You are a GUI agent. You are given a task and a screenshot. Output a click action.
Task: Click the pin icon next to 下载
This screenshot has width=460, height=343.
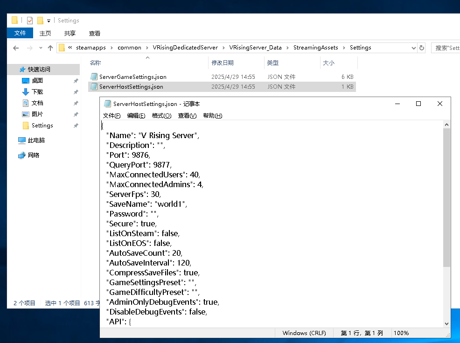pos(76,92)
